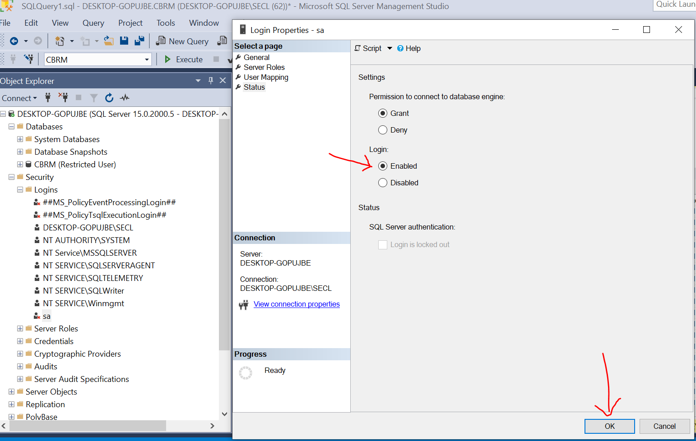Image resolution: width=696 pixels, height=441 pixels.
Task: Go to the User Mapping page
Action: (266, 77)
